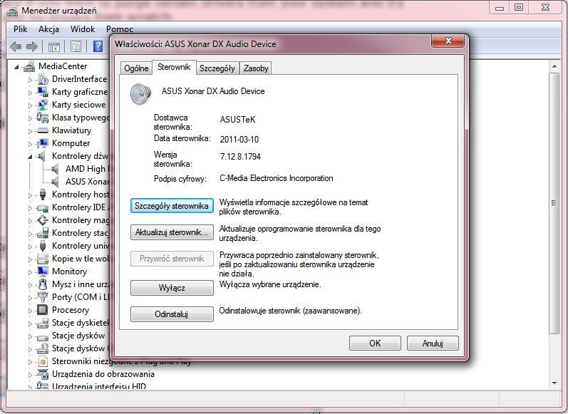
Task: Click the Device Manager scrollbar down arrow
Action: point(554,383)
